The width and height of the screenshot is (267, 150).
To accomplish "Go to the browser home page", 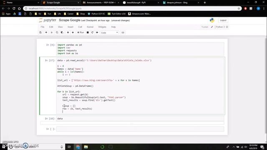I will [19, 8].
